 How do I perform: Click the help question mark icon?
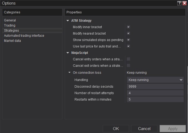pos(179,3)
